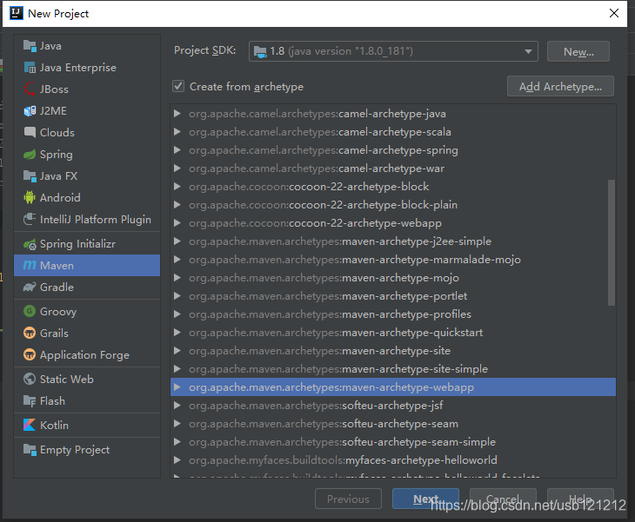Select camel-archetype-scala row

[393, 132]
